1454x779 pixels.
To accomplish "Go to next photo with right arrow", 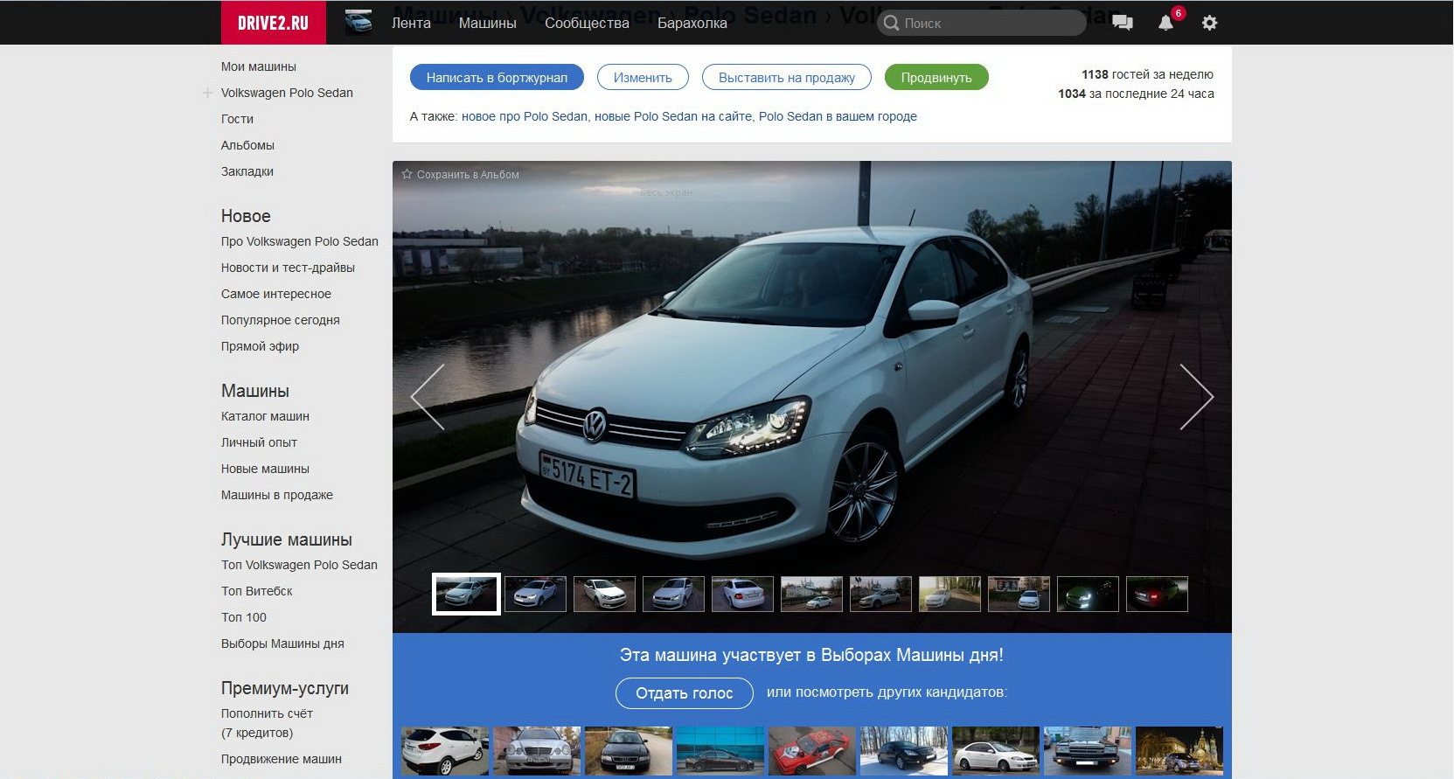I will 1197,397.
